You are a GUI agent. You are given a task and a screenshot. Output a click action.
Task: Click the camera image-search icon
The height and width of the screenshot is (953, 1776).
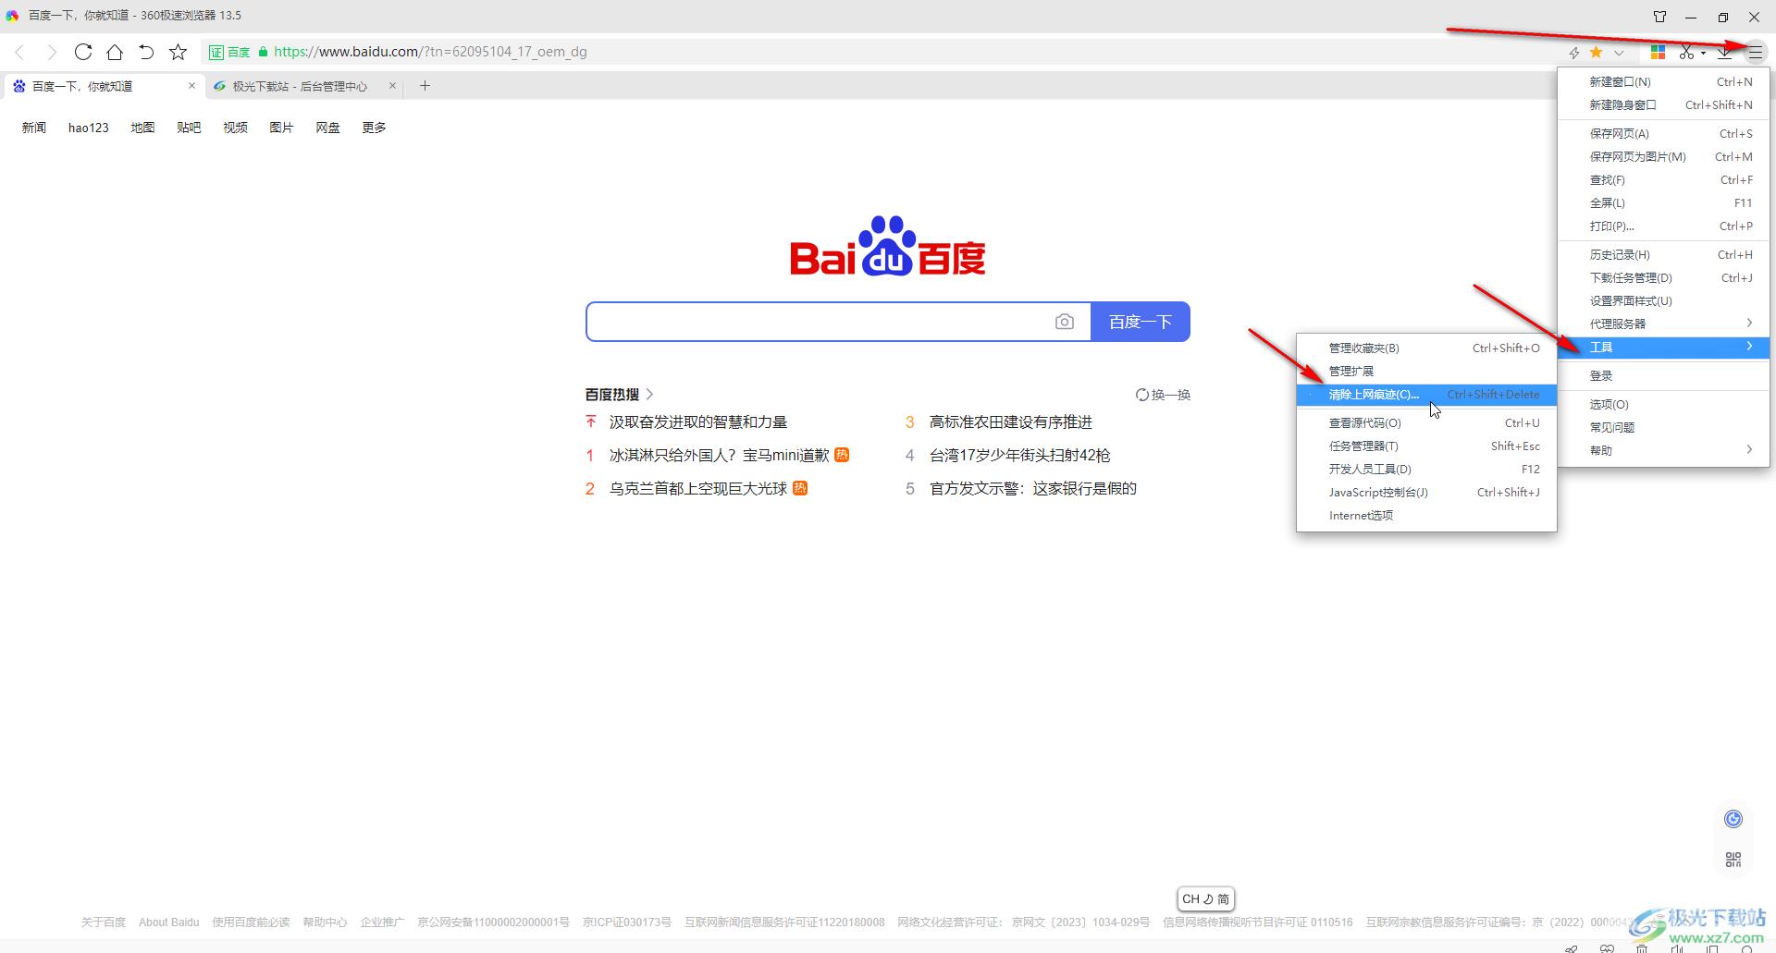coord(1065,322)
